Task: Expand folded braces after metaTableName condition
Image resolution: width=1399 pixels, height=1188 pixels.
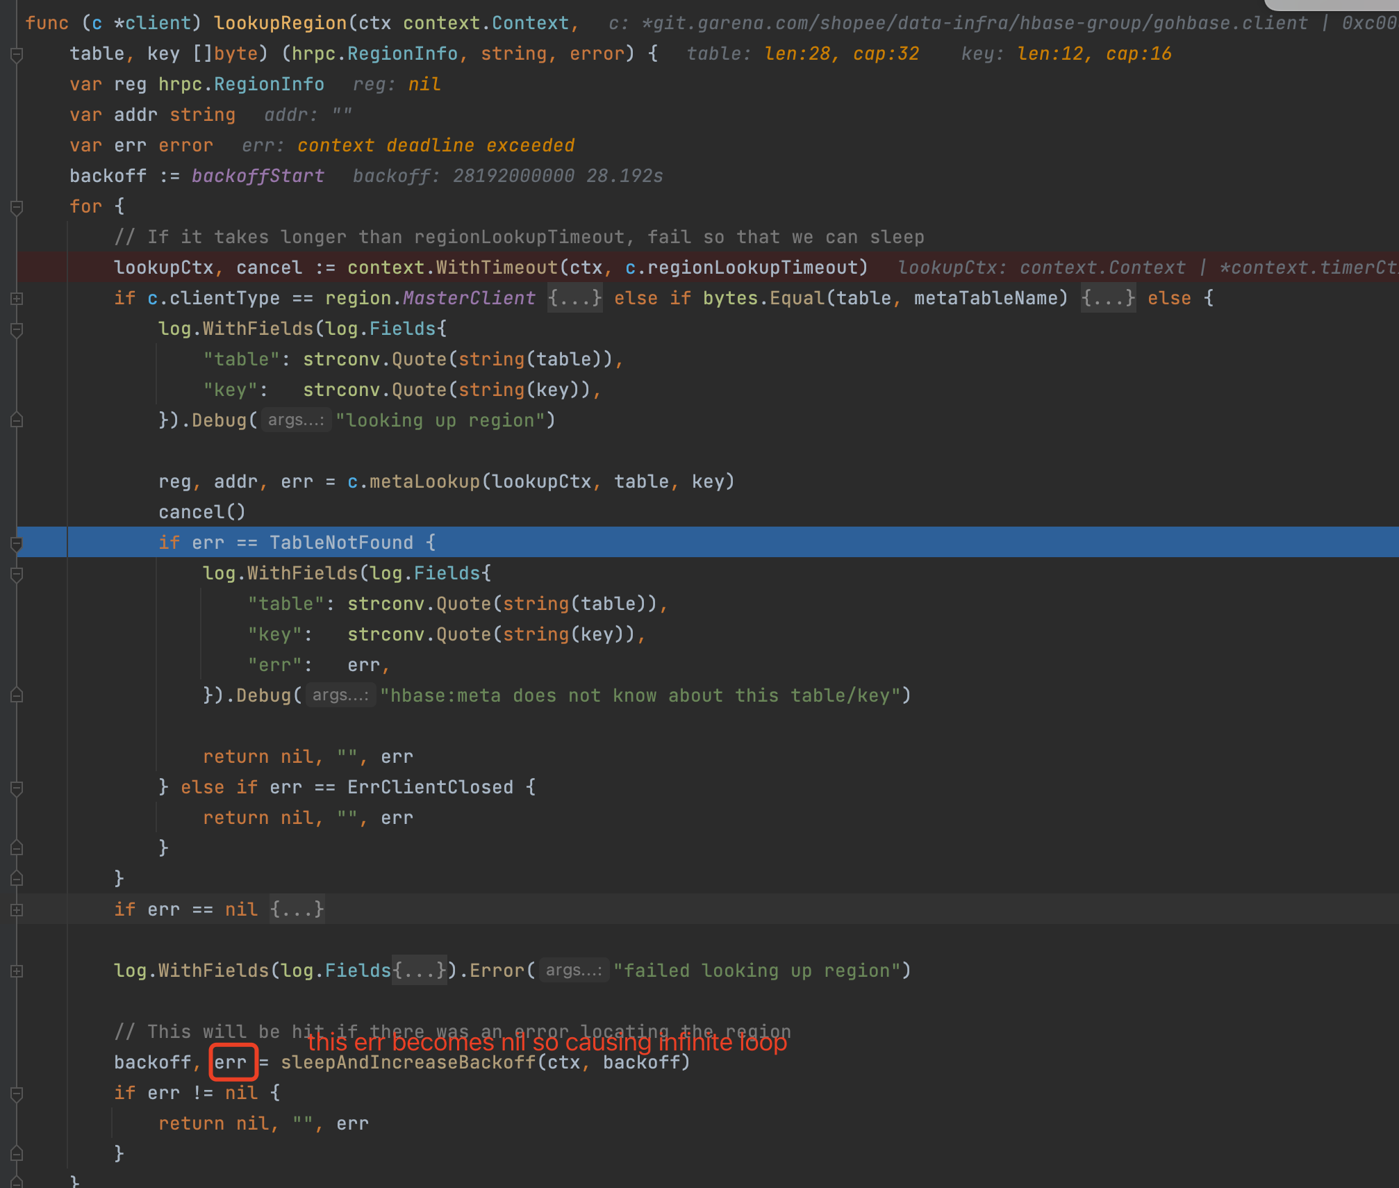Action: (1108, 299)
